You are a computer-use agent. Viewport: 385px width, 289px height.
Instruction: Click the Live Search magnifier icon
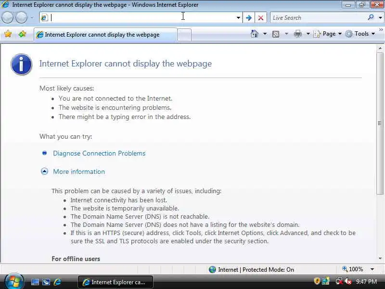(371, 17)
